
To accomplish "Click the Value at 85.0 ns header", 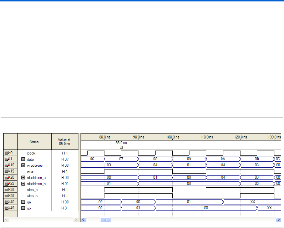I will tap(64, 142).
